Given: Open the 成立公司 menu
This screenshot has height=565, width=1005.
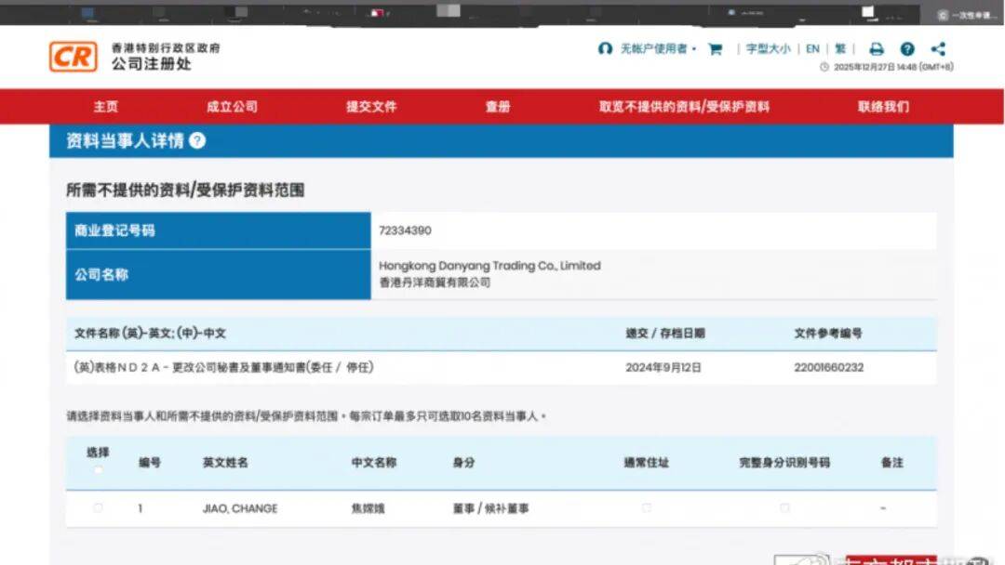Looking at the screenshot, I should coord(232,107).
